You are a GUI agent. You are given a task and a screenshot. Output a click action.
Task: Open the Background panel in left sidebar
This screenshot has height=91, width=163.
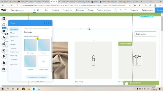(4, 25)
